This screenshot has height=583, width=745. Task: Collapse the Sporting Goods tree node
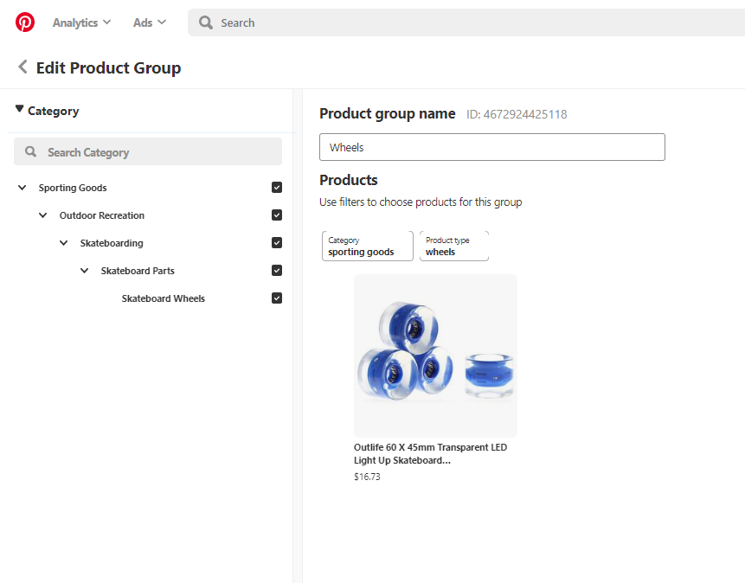click(22, 188)
